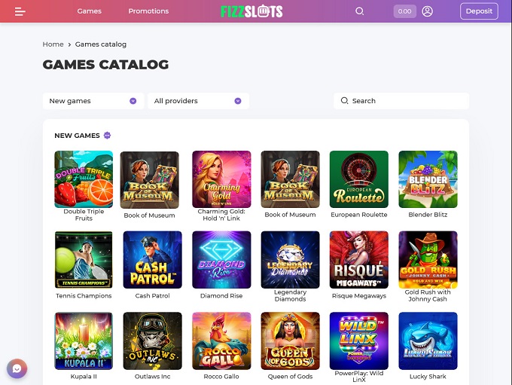This screenshot has width=512, height=385.
Task: Open the European Roulette game thumbnail
Action: pyautogui.click(x=359, y=179)
